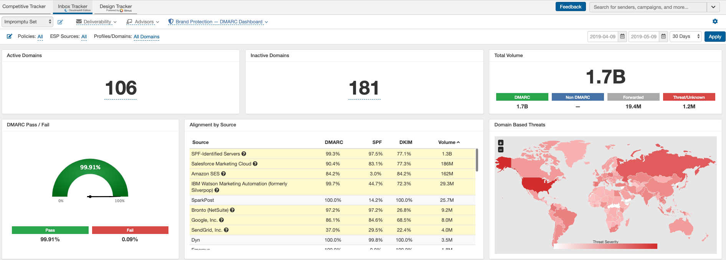Click the green Pass bar
726x260 pixels.
point(50,230)
